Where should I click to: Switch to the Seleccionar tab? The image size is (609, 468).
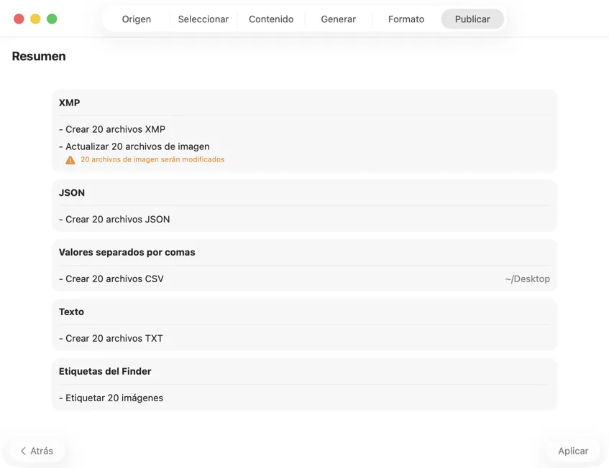pos(203,19)
